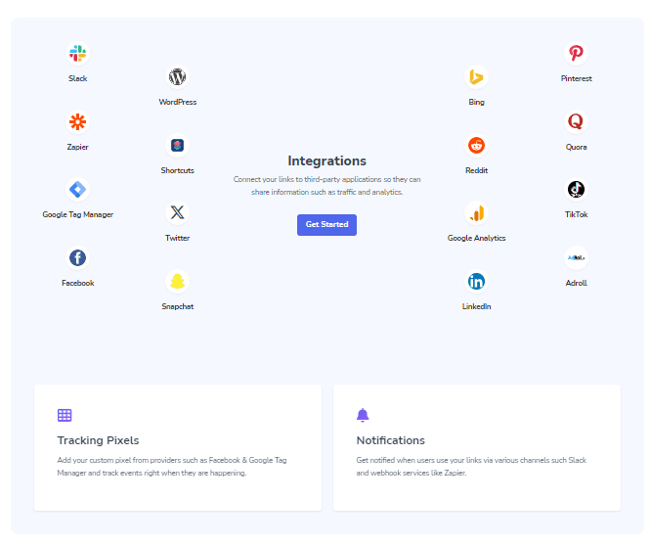Click the Twitter X icon
Image resolution: width=651 pixels, height=546 pixels.
tap(177, 212)
